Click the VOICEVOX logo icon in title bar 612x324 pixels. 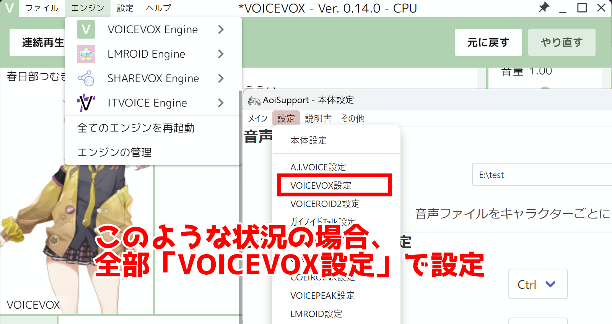(x=9, y=8)
